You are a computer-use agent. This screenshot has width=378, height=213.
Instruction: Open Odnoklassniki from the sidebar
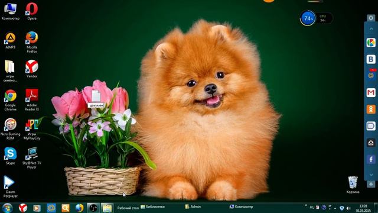[371, 109]
